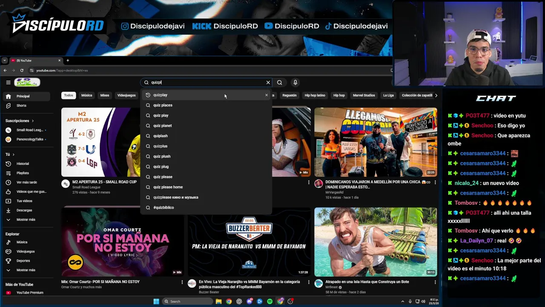Viewport: 545px width, 307px height.
Task: Reload the page in the browser
Action: click(22, 70)
